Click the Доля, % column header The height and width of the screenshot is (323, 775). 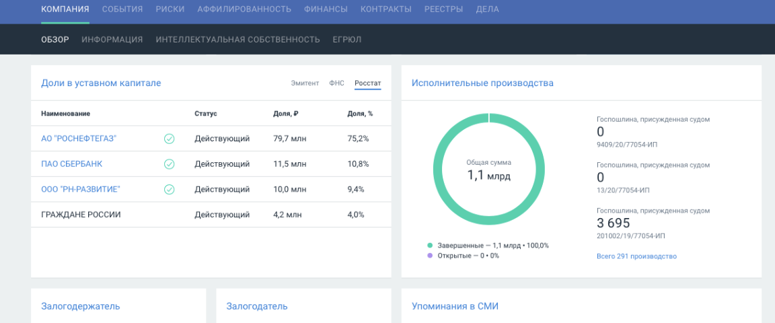[x=360, y=114]
